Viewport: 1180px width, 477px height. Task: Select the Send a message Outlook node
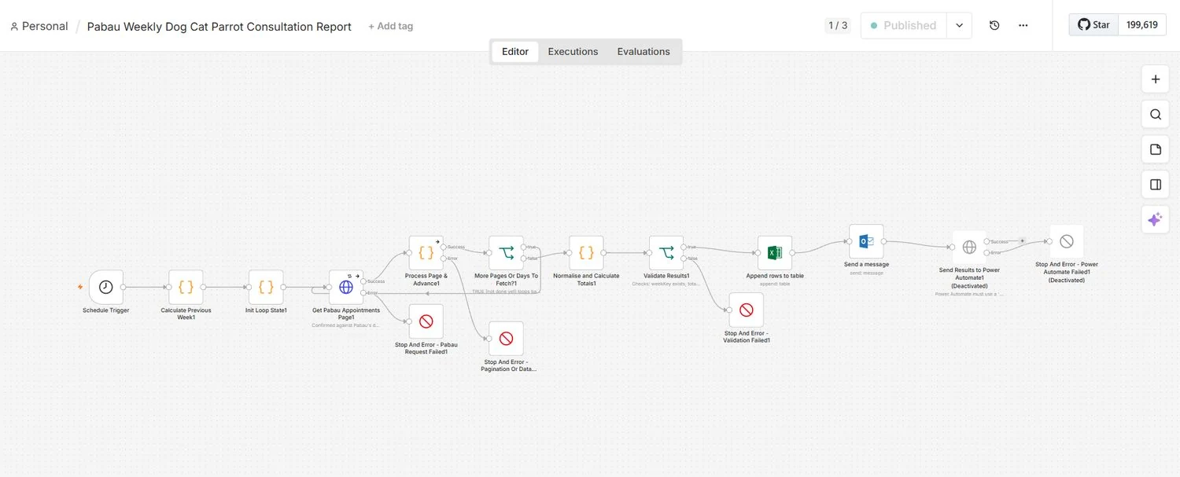point(866,242)
